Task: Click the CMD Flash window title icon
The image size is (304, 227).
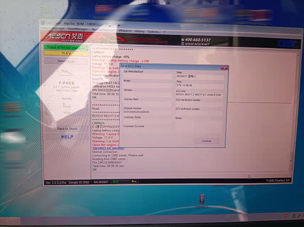Action: (43, 23)
